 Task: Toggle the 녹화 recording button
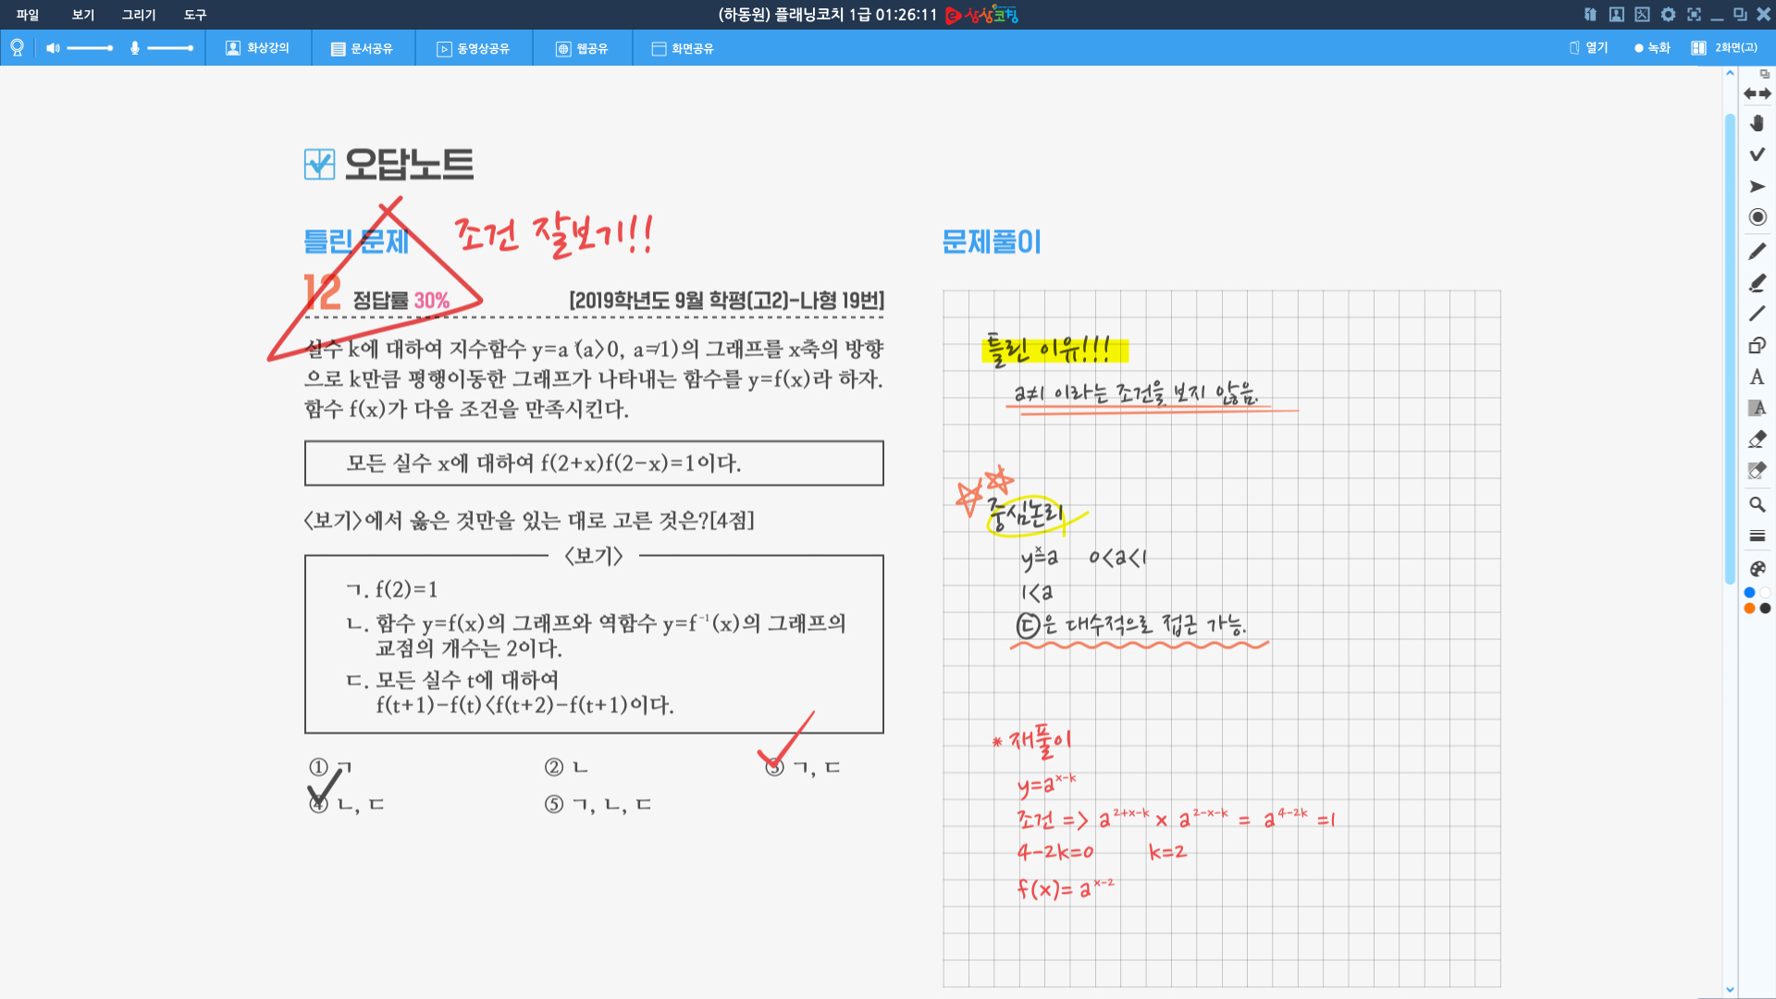(x=1652, y=48)
